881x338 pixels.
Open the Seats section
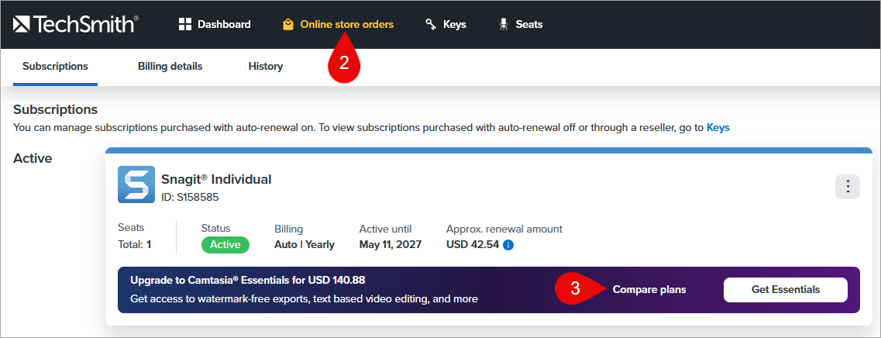tap(520, 24)
